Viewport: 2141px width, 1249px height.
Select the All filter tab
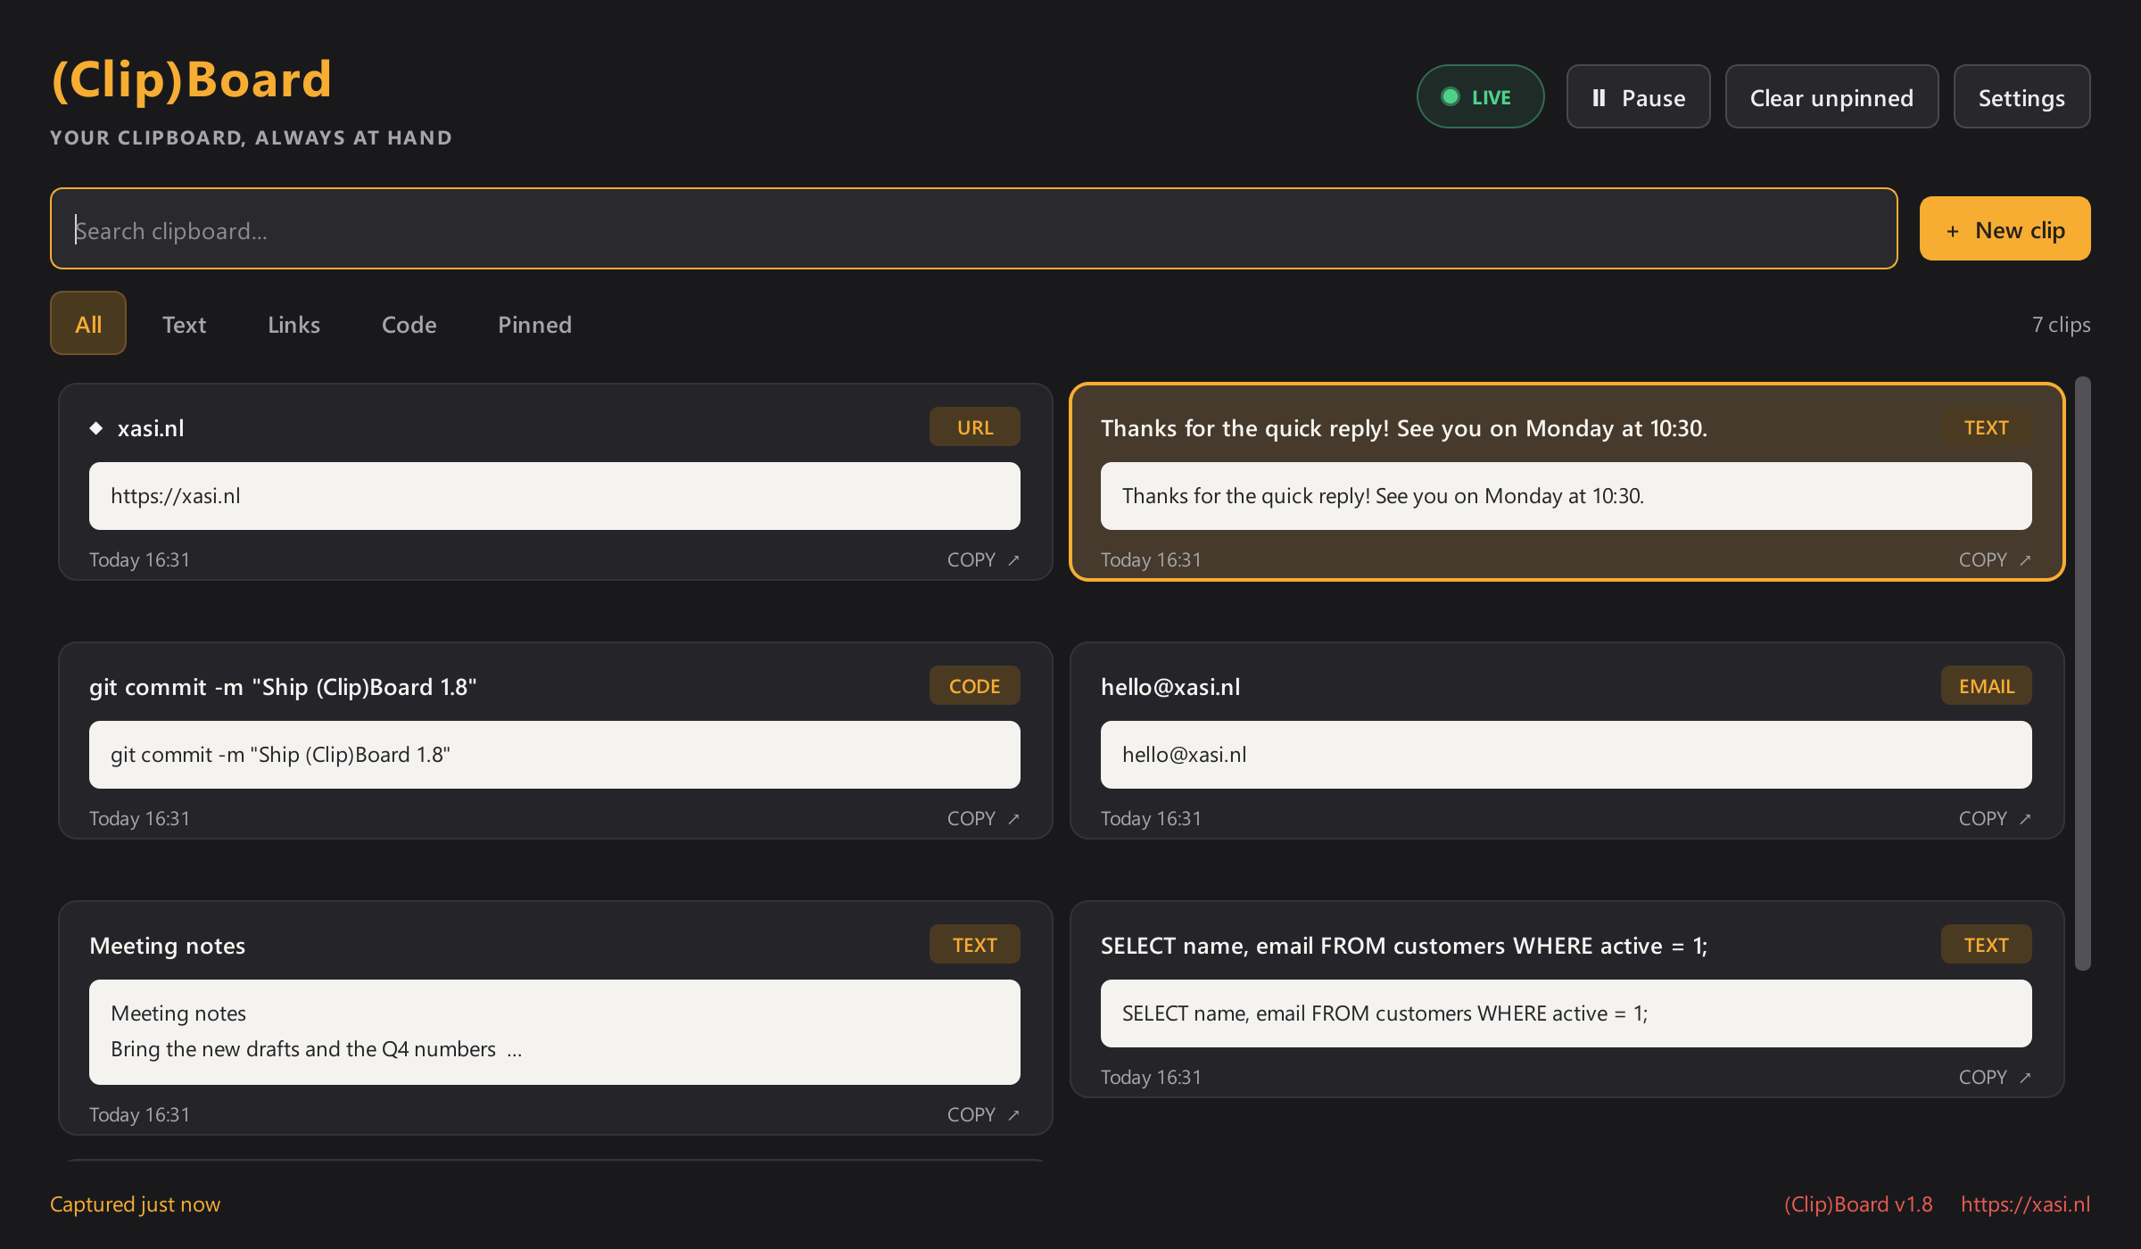(88, 323)
